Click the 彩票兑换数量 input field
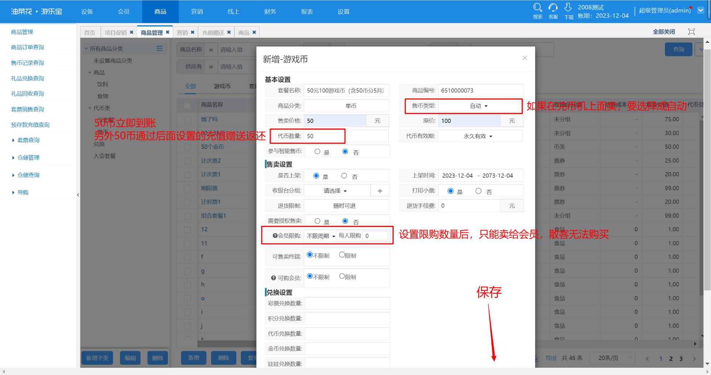 (348, 303)
